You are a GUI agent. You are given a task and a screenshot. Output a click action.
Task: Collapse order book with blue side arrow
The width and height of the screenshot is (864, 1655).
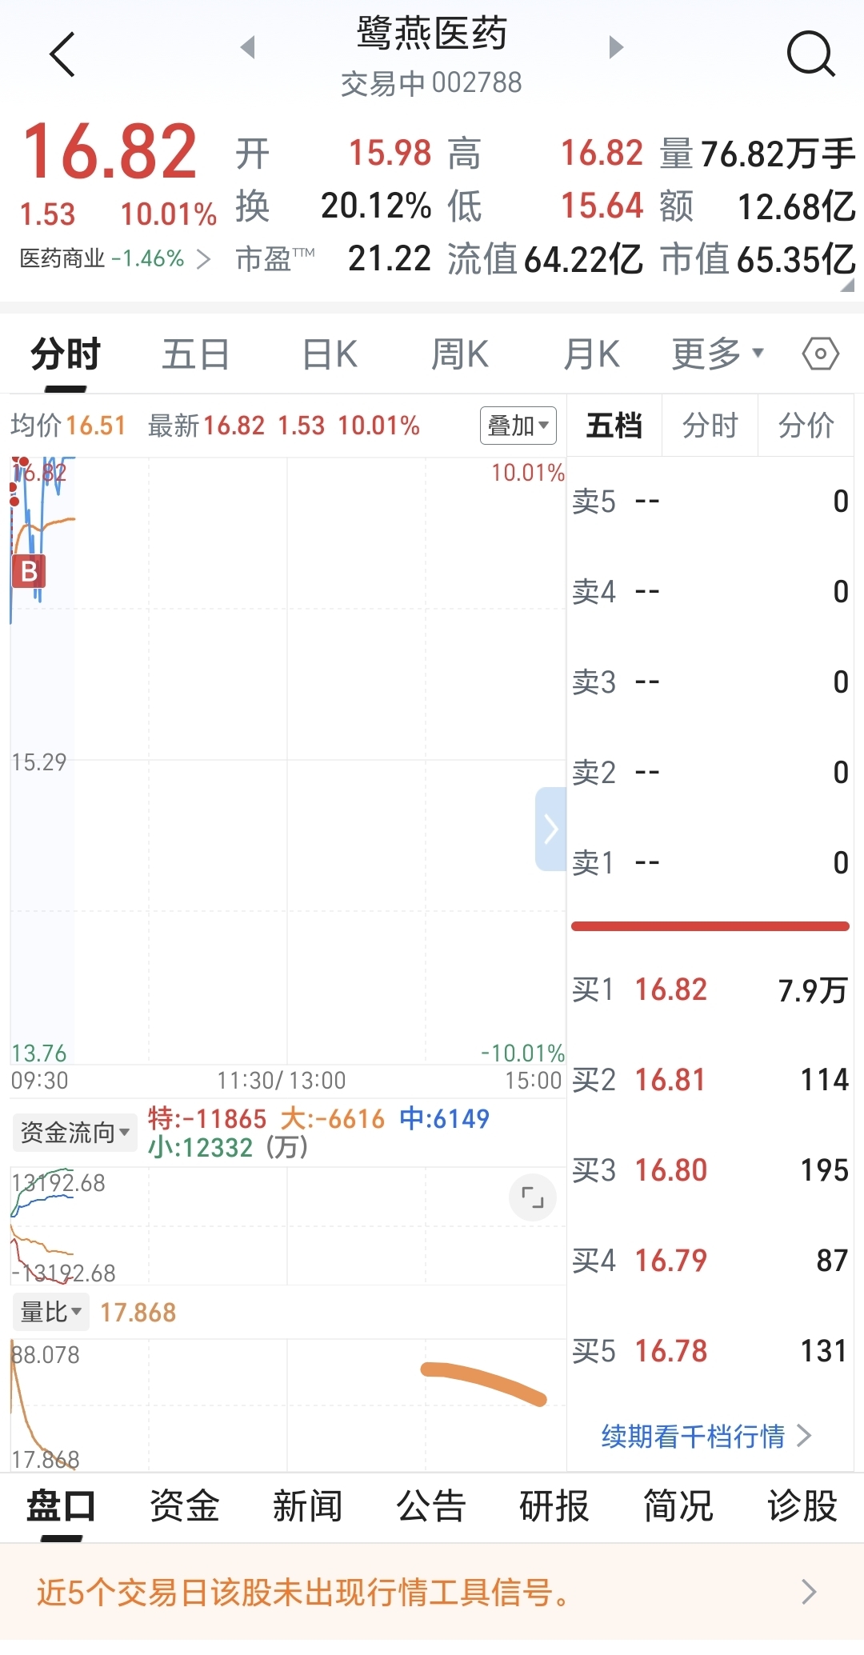(550, 829)
